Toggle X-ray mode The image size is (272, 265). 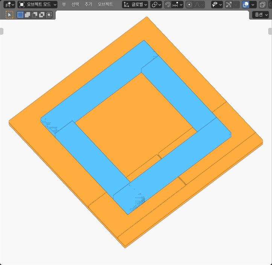(x=263, y=5)
